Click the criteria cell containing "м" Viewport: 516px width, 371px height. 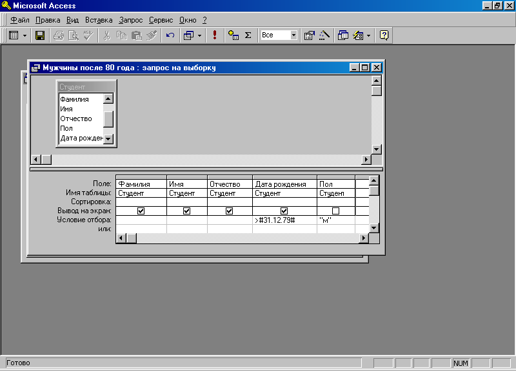click(x=336, y=220)
